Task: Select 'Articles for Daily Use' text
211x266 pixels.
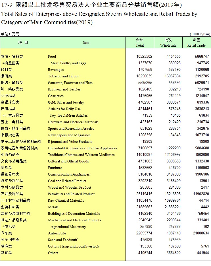Action: point(64,109)
